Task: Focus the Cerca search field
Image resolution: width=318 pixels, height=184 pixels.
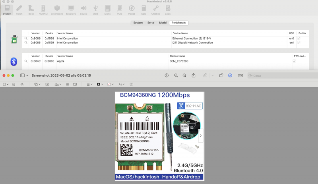Action: [x=283, y=76]
